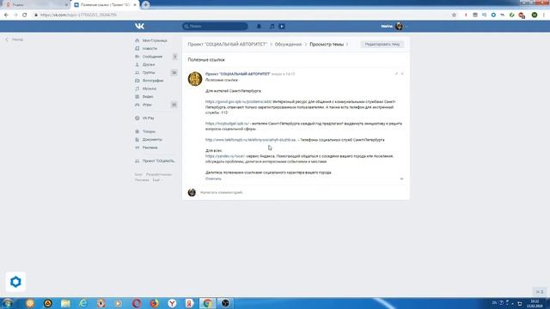Open Новости in the sidebar
Viewport: 550px width, 309px height.
click(150, 48)
